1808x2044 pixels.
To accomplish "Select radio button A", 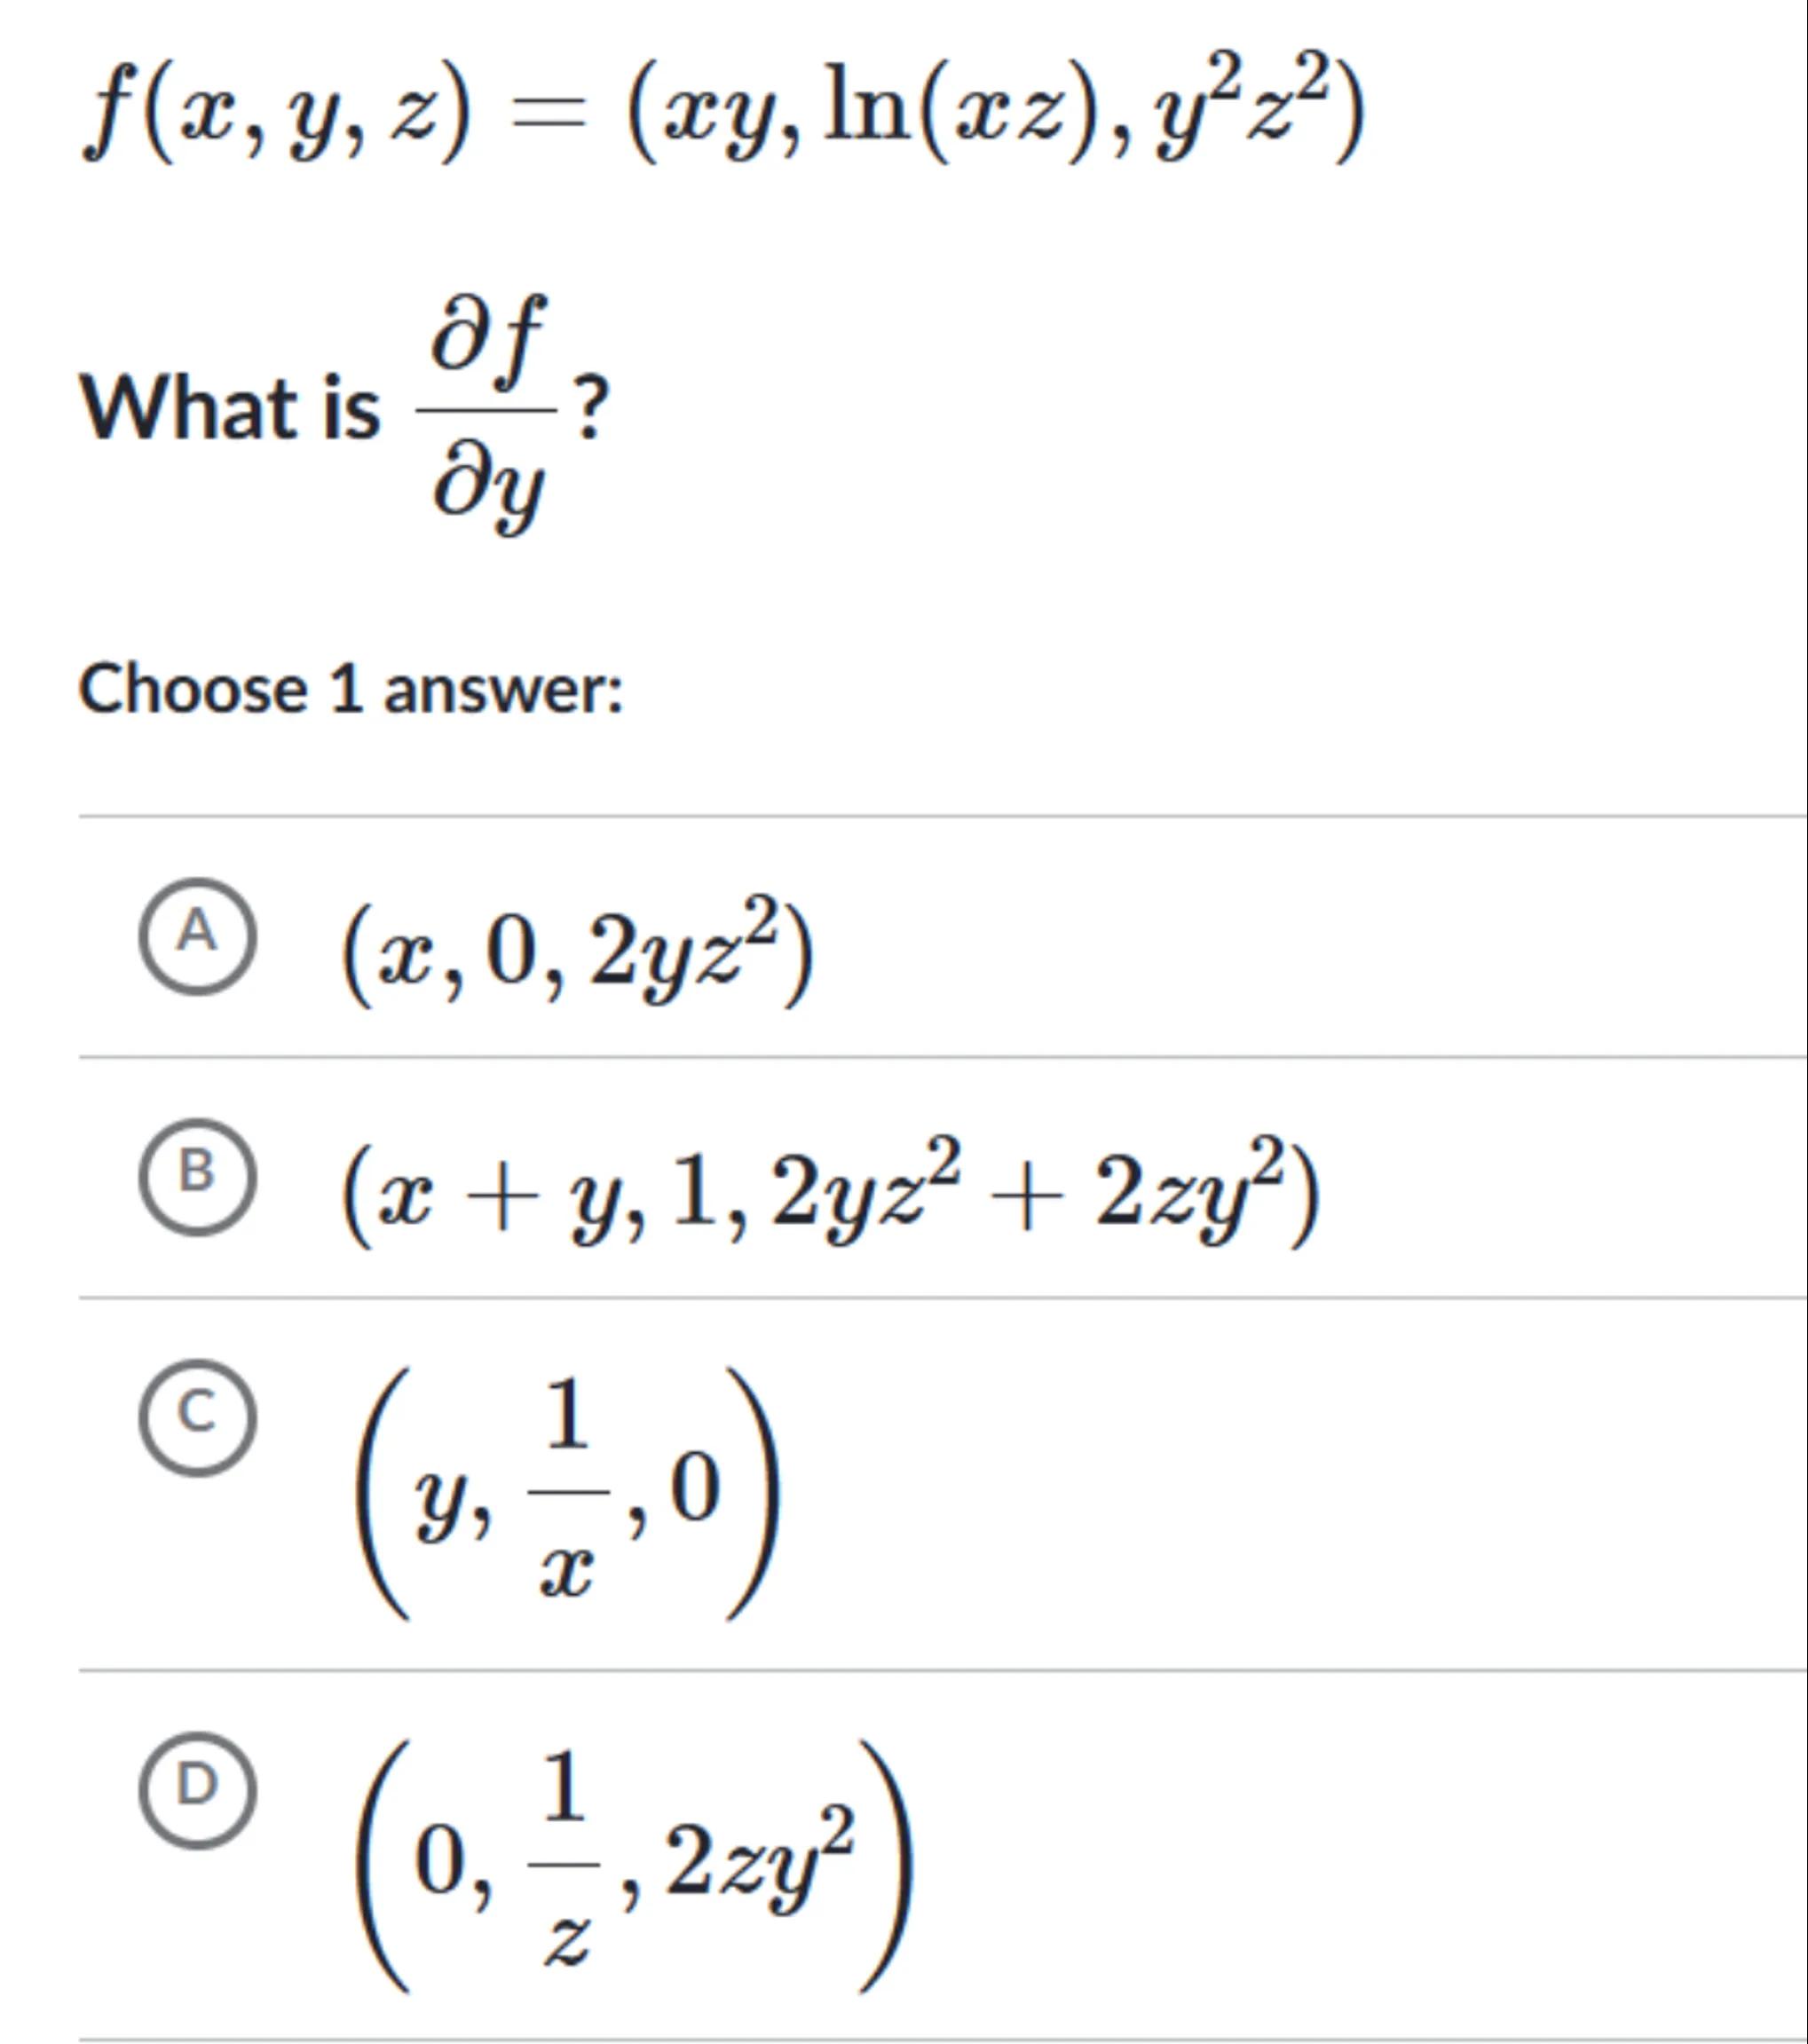I will (x=198, y=935).
